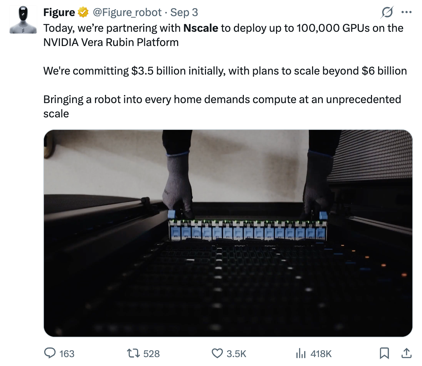Play the server rack video thumbnail
The width and height of the screenshot is (422, 366).
pyautogui.click(x=228, y=233)
